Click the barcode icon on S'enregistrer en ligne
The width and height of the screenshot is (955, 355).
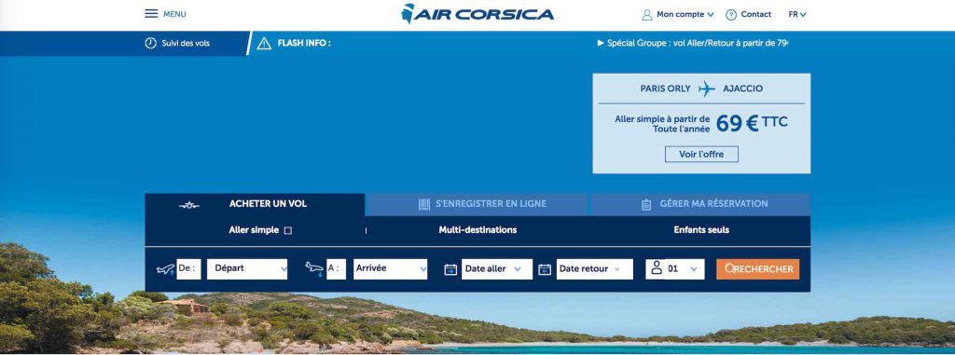tap(424, 204)
